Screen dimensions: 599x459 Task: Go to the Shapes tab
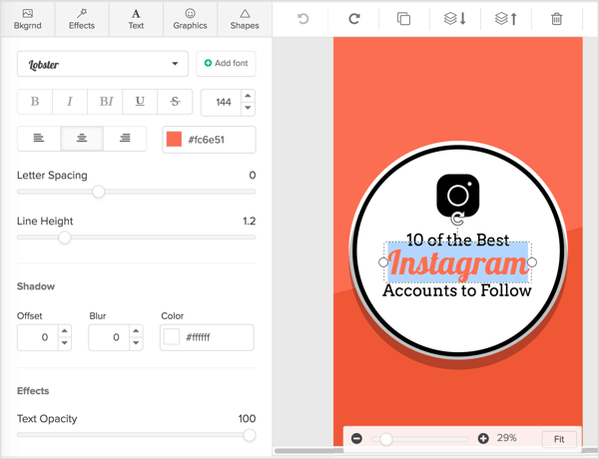click(245, 19)
